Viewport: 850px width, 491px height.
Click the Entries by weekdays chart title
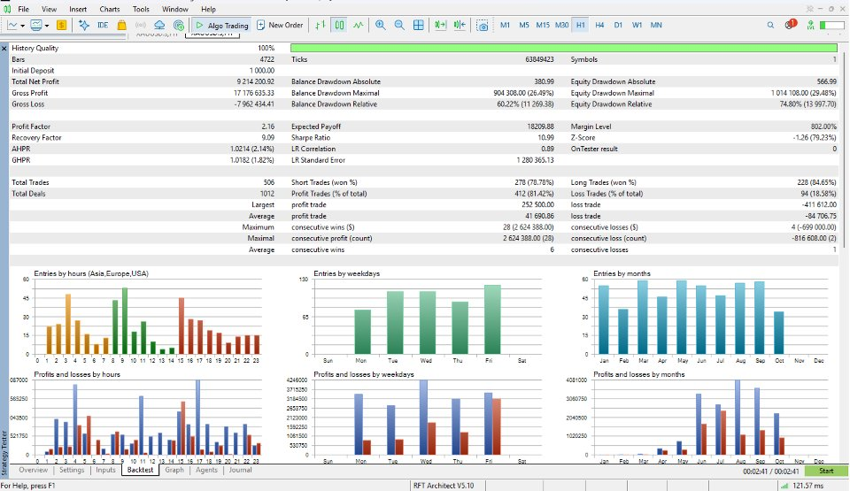346,273
